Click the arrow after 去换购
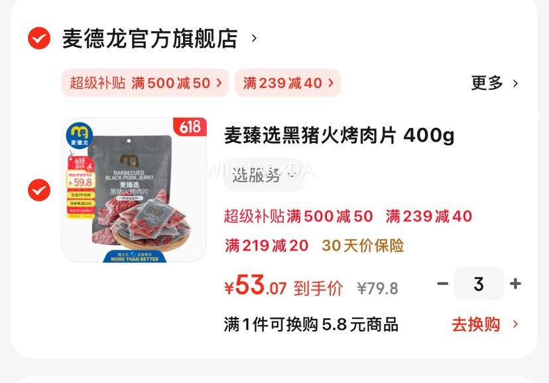This screenshot has height=383, width=549. pos(515,324)
